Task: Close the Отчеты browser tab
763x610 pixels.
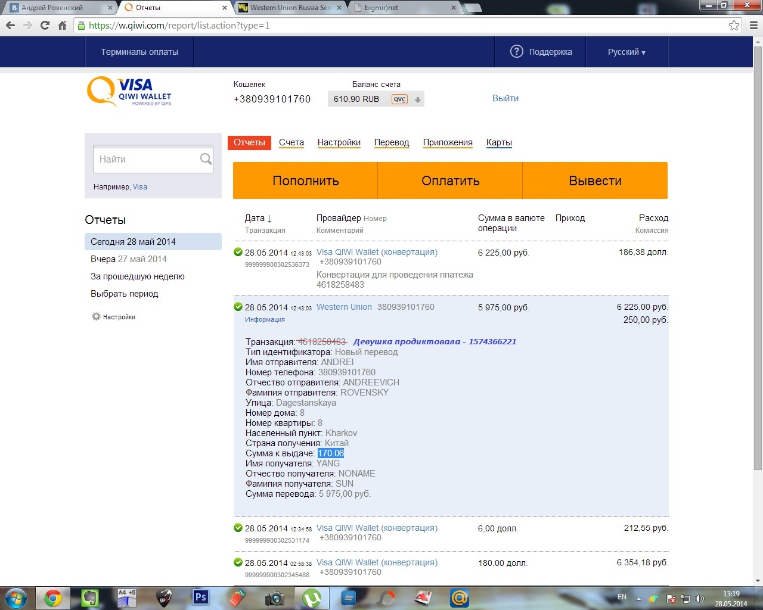Action: click(x=224, y=8)
